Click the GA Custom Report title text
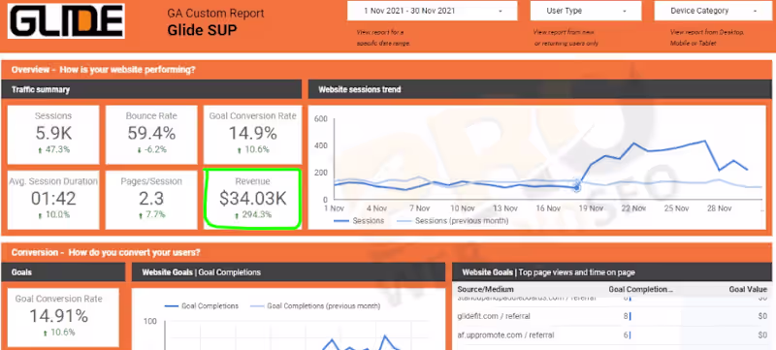 215,14
